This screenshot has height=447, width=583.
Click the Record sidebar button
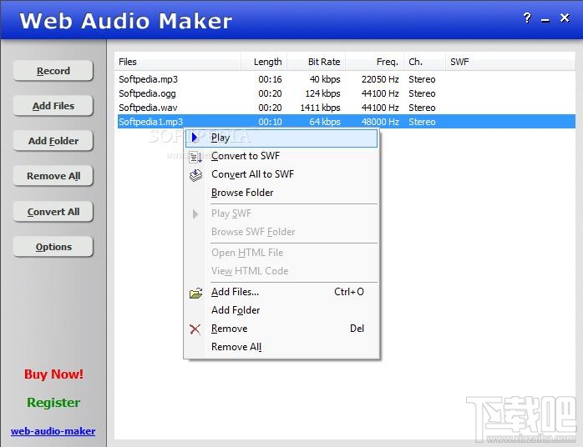coord(53,71)
